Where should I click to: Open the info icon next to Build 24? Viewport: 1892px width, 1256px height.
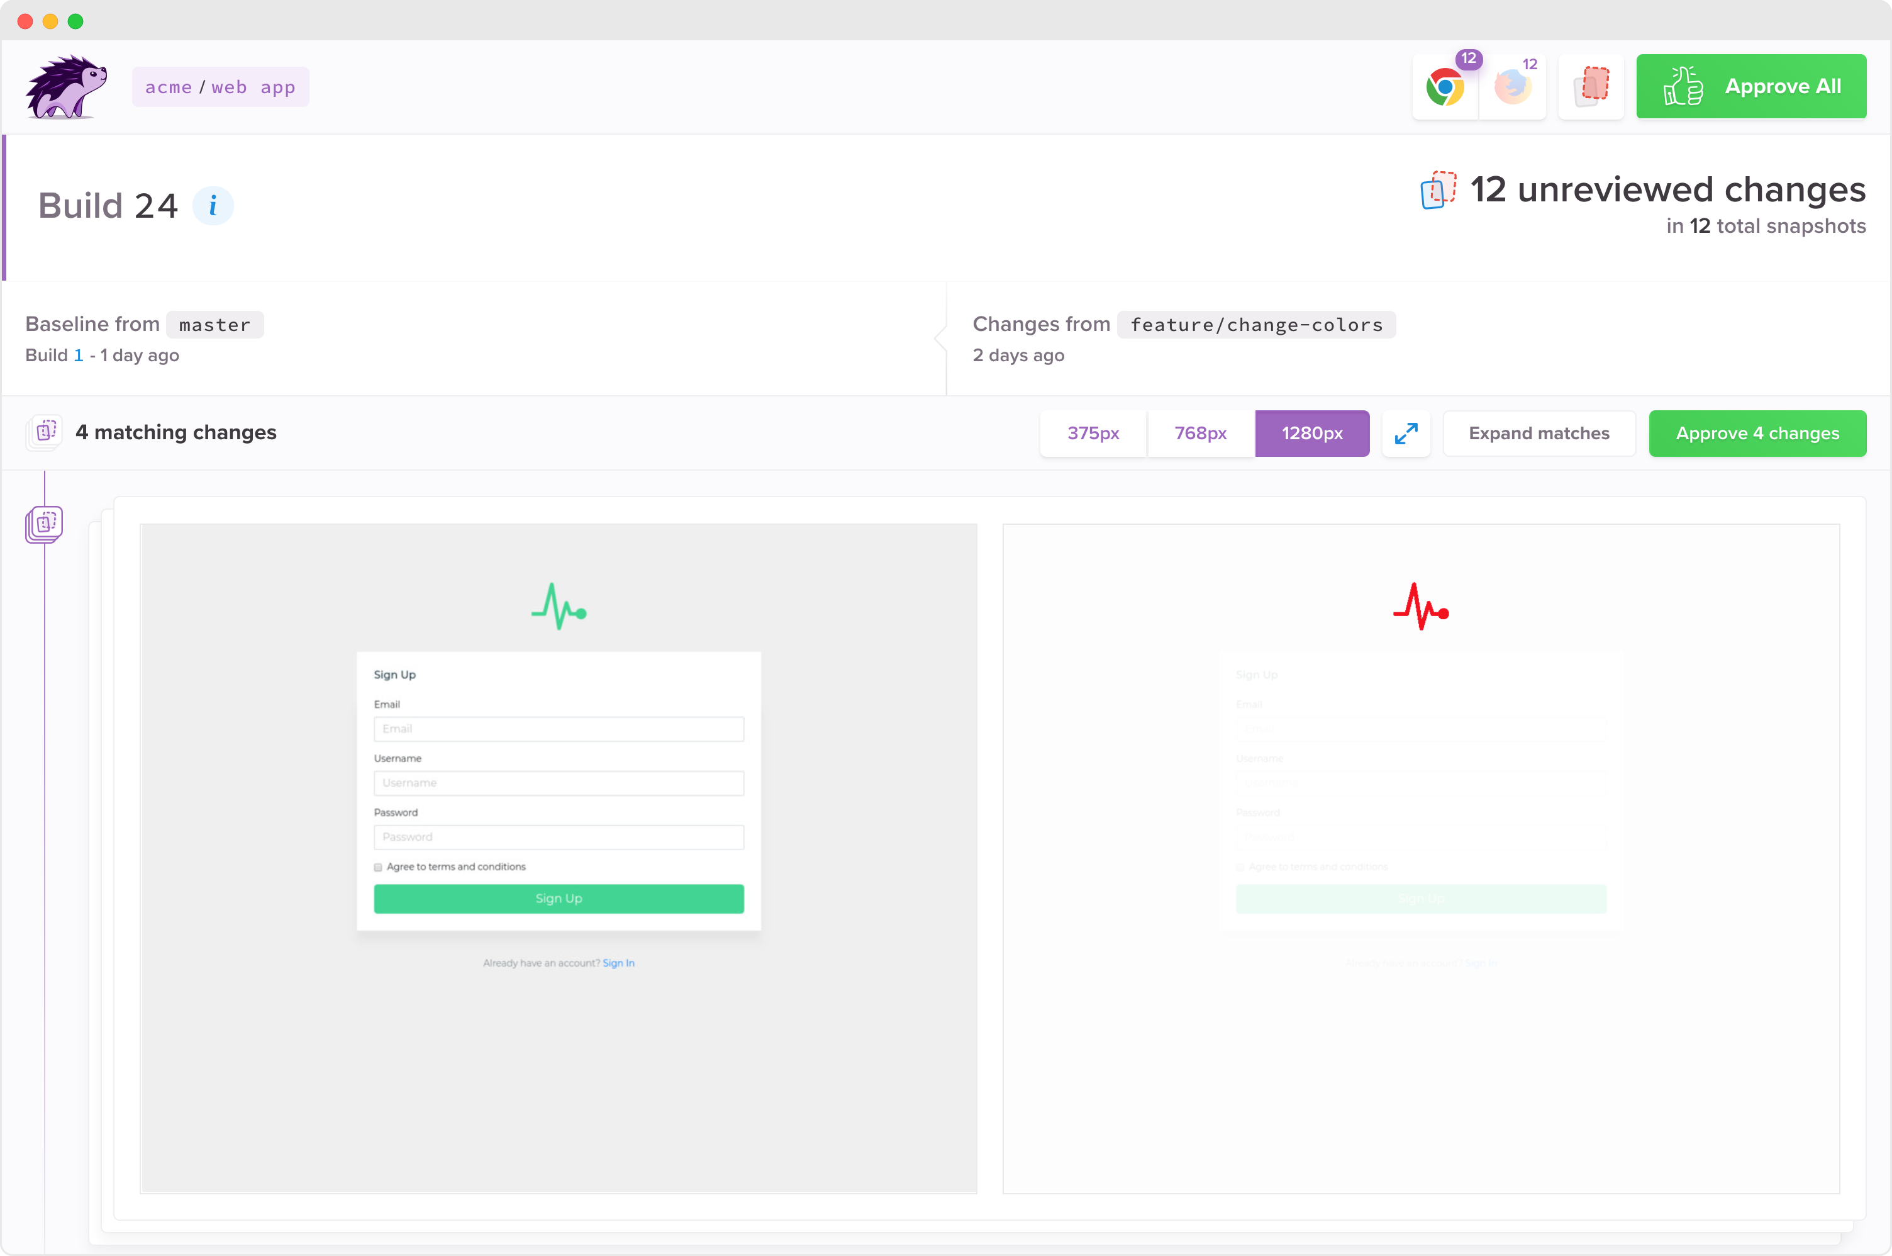213,205
